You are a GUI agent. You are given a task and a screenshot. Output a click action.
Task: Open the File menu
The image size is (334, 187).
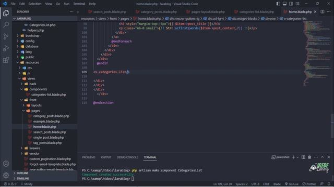point(13,4)
